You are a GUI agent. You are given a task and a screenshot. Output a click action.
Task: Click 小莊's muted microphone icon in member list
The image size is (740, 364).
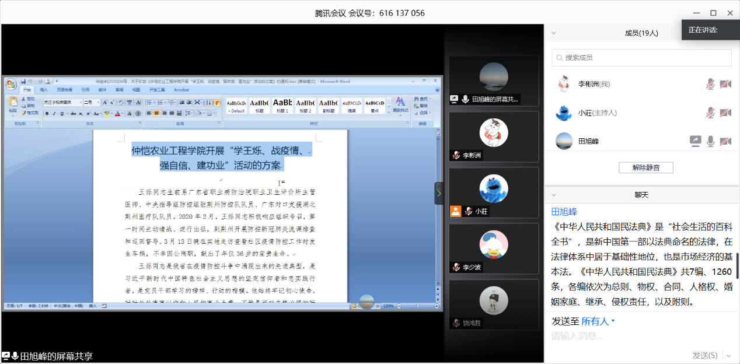click(x=710, y=113)
